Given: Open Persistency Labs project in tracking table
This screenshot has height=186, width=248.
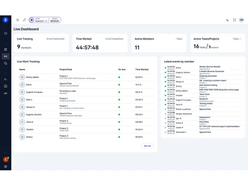Looking at the screenshot, I should coord(68,91).
